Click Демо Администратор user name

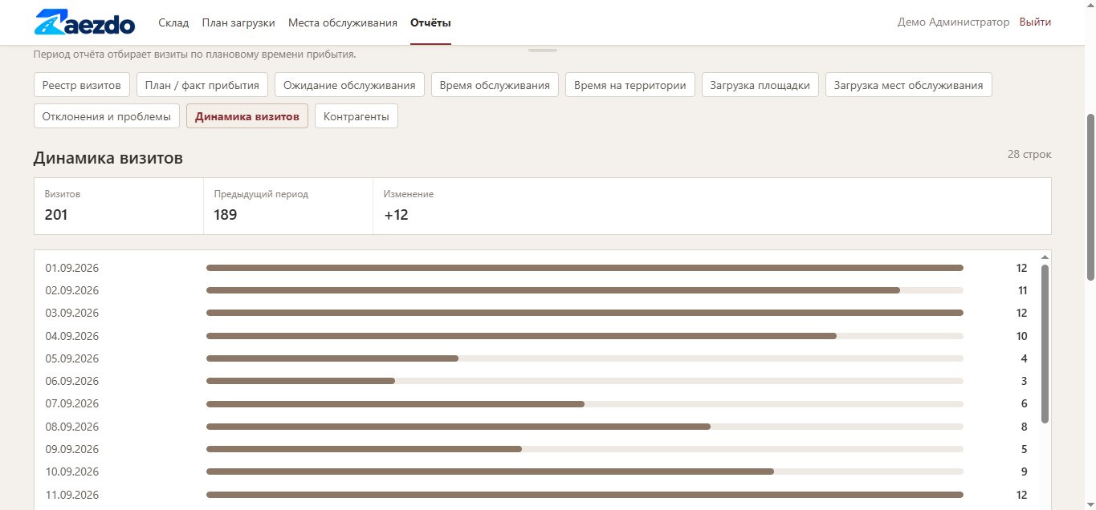[953, 22]
